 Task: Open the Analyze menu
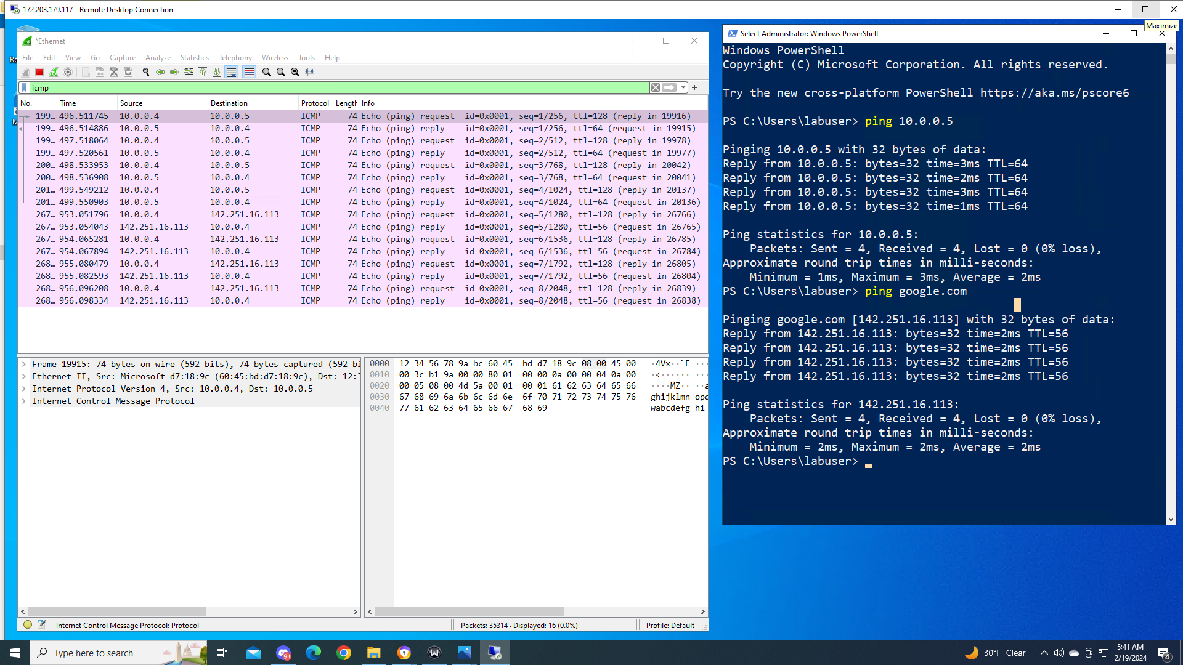pos(158,57)
